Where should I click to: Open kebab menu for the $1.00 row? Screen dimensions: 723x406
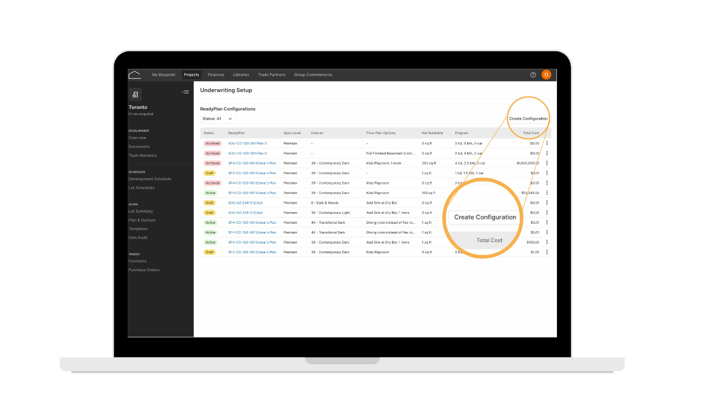point(547,252)
